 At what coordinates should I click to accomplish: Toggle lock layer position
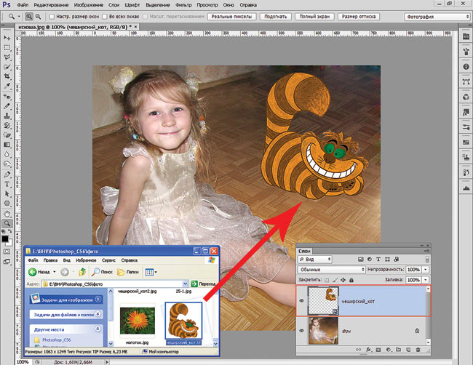click(343, 280)
